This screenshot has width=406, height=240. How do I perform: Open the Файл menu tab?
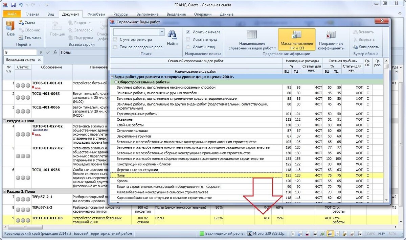[x=12, y=14]
